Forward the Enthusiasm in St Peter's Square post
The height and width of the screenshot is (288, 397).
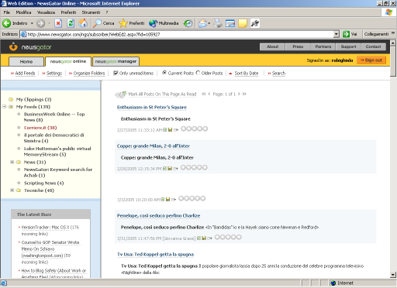coord(176,130)
